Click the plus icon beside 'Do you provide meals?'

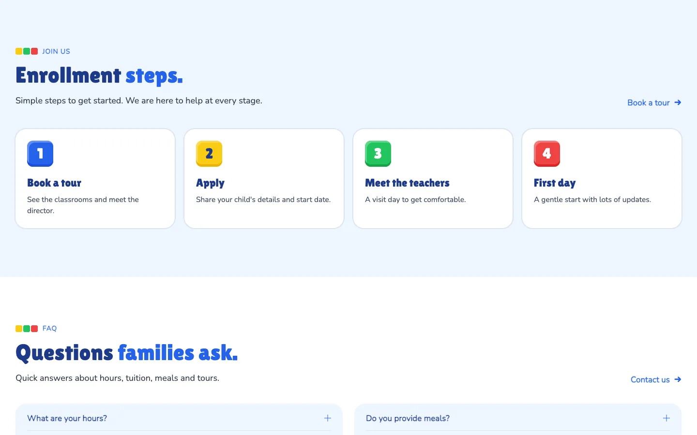tap(667, 418)
